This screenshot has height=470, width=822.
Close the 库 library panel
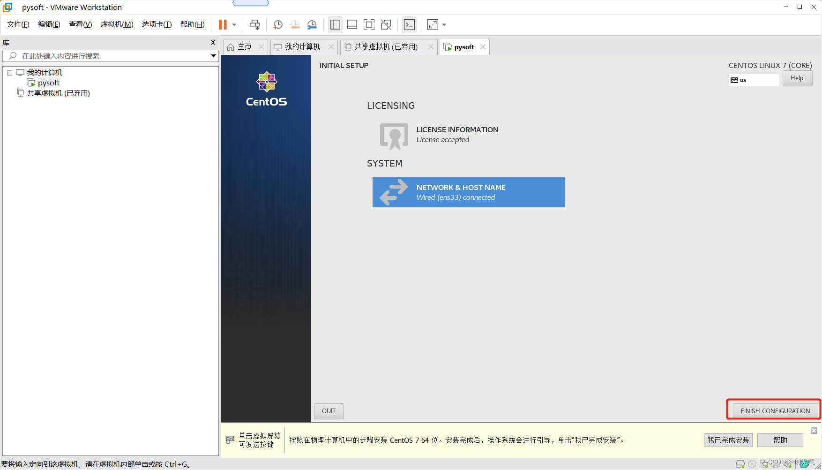pos(213,43)
